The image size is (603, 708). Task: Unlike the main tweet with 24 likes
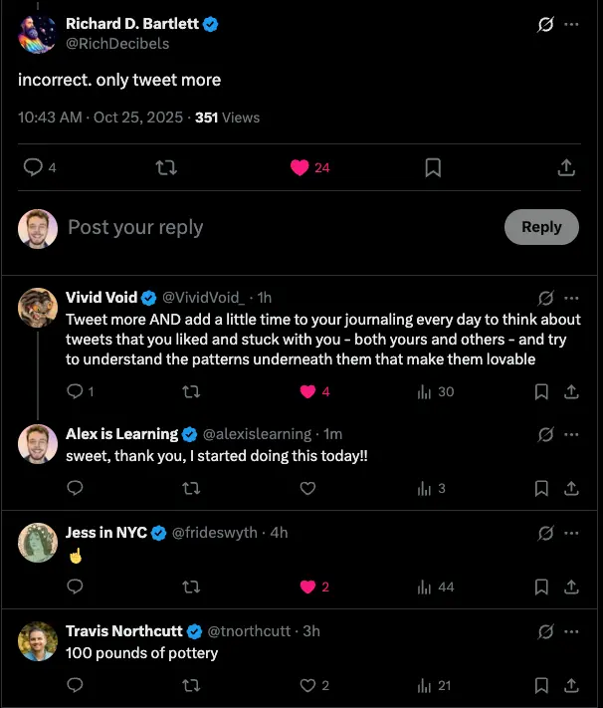tap(300, 168)
